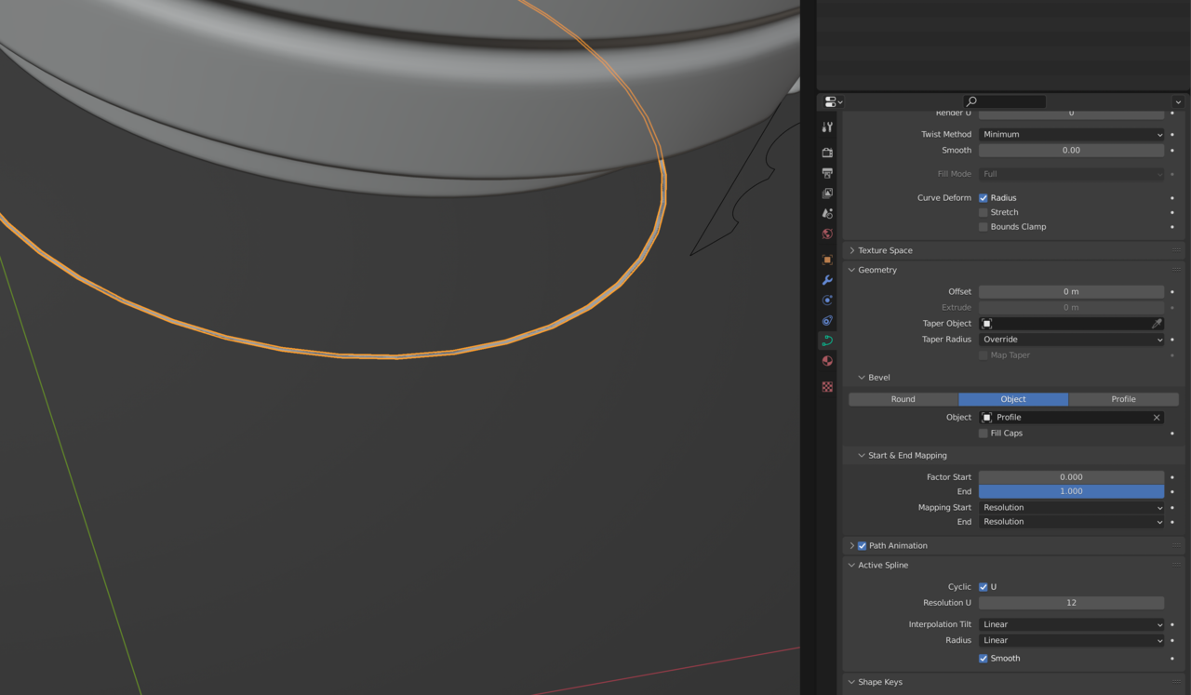This screenshot has width=1191, height=695.
Task: Open the Material properties tab
Action: pos(827,361)
